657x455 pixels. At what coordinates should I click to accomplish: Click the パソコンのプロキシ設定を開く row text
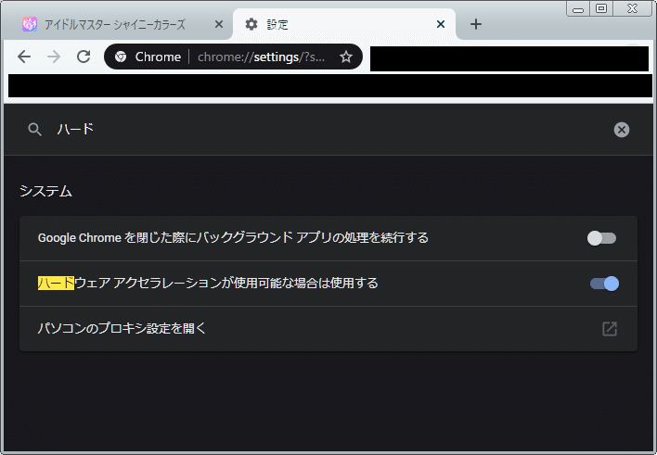point(122,328)
